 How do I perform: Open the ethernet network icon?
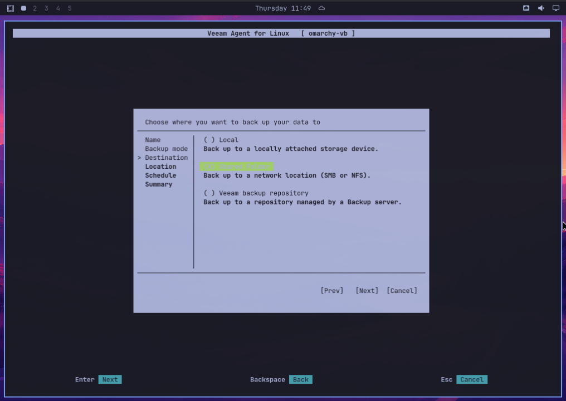pos(526,8)
